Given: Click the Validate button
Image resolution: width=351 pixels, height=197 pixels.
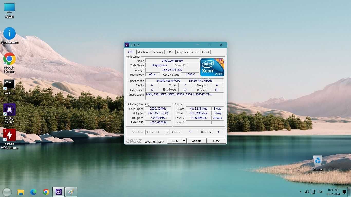Looking at the screenshot, I should (x=197, y=141).
